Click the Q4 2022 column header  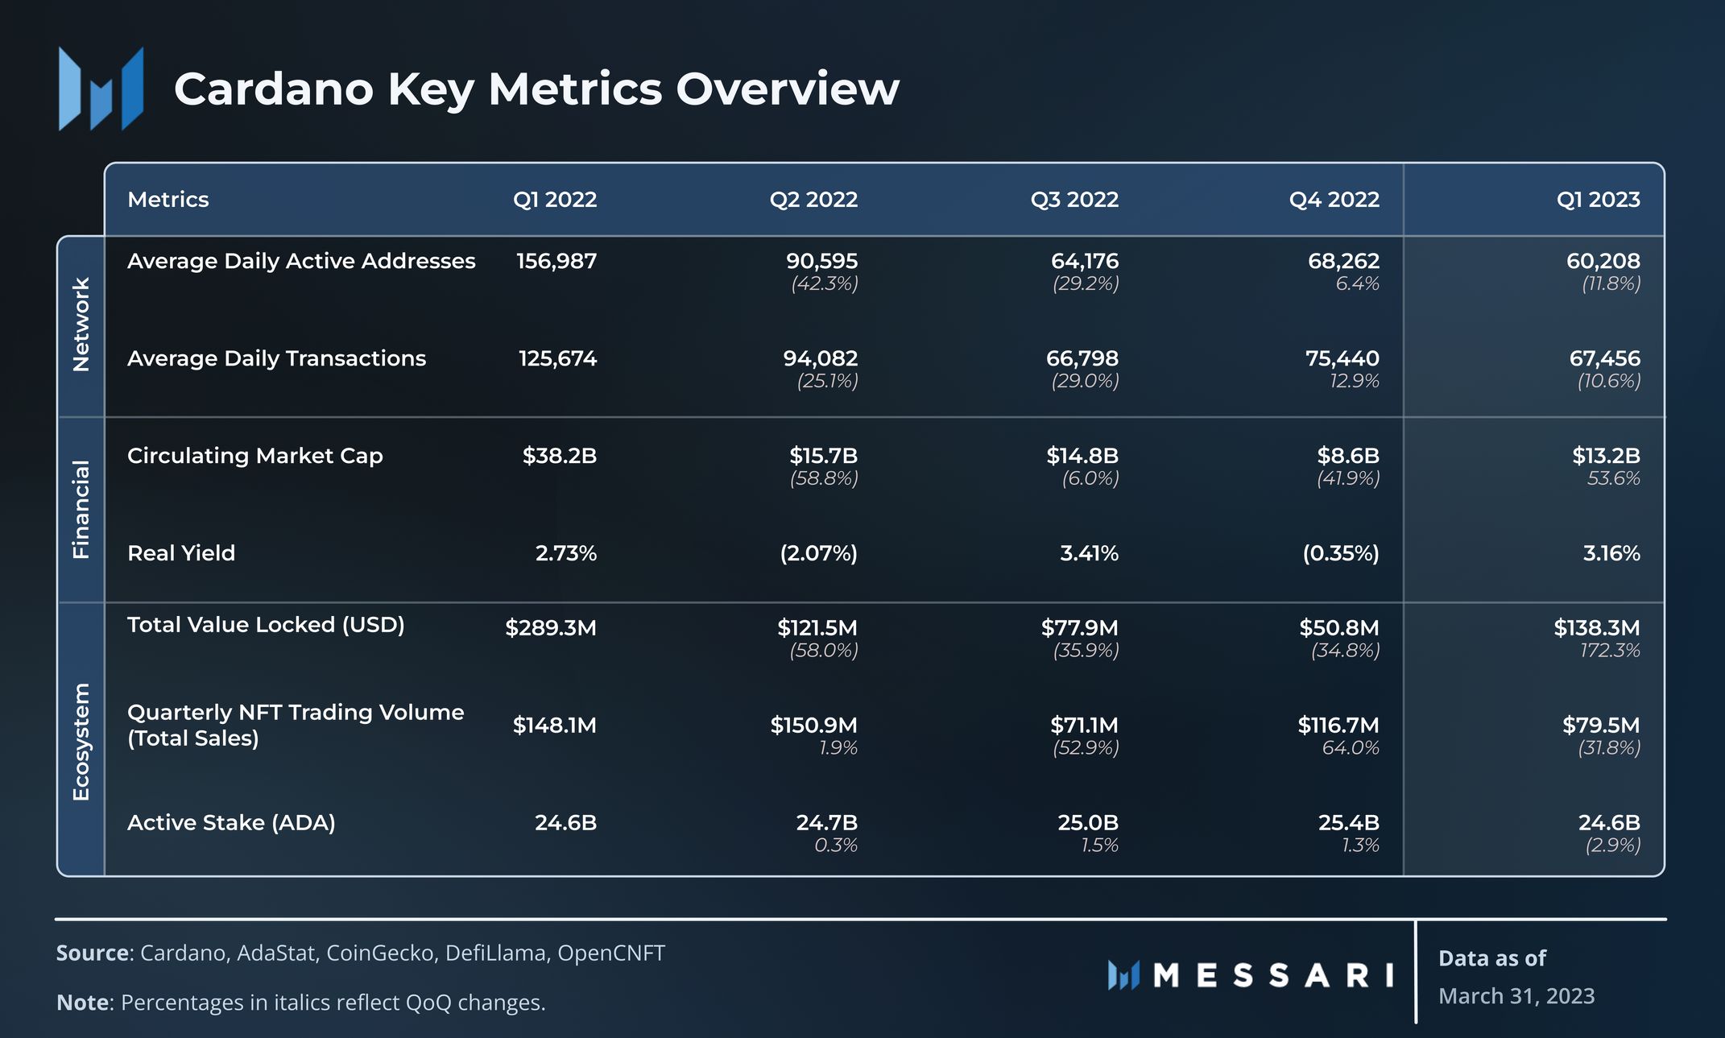[1334, 200]
